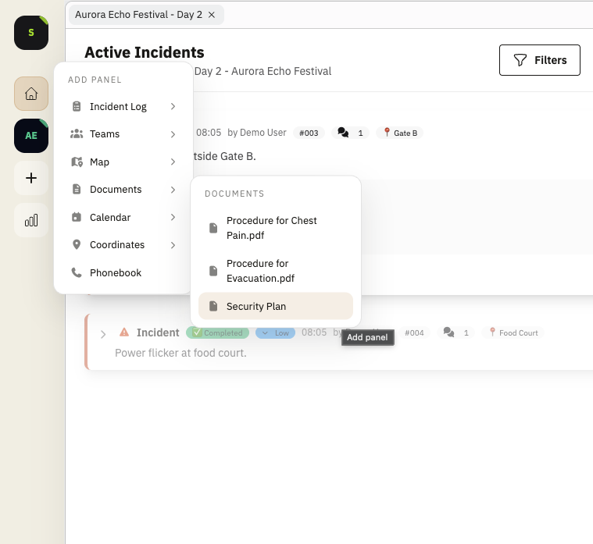Screen dimensions: 593x544
Task: Click the Calendar icon in menu
Action: [x=77, y=217]
